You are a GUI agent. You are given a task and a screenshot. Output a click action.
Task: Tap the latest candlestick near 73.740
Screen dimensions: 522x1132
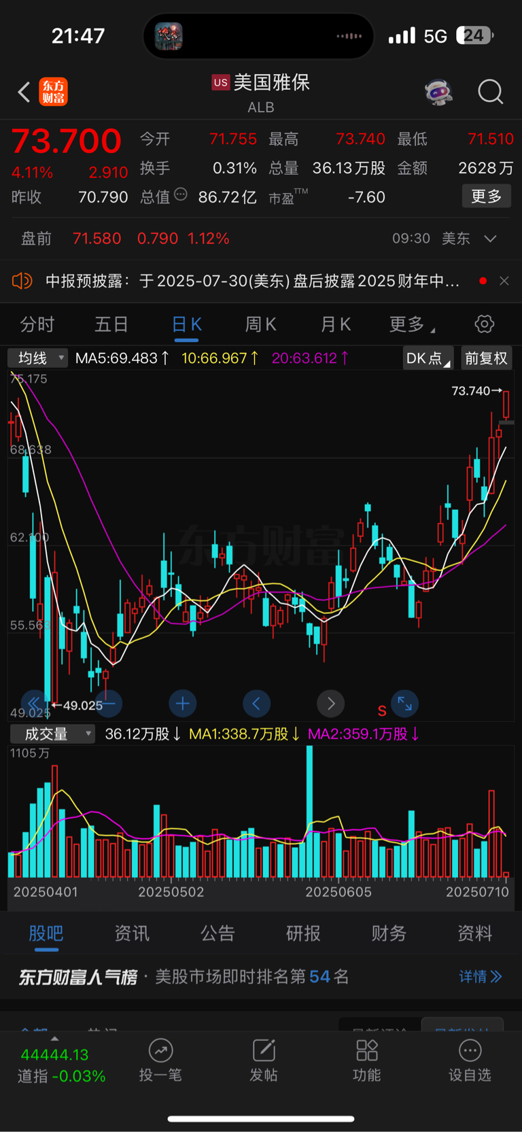pos(506,405)
